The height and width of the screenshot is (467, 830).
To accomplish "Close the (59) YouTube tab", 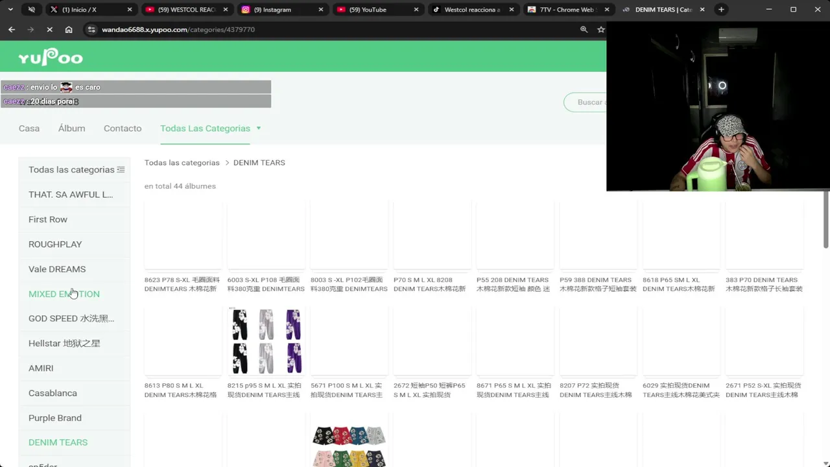I will pos(416,10).
